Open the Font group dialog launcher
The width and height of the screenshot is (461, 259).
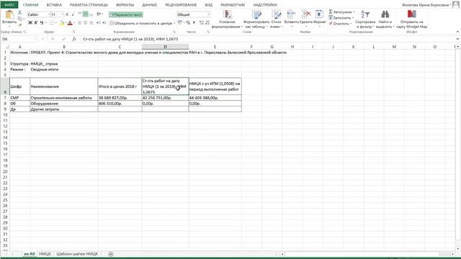tap(74, 32)
